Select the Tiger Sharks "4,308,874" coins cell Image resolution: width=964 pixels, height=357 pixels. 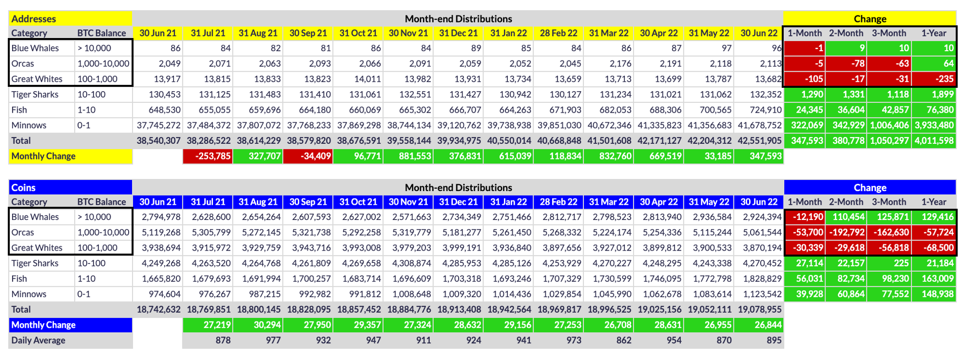click(x=408, y=263)
